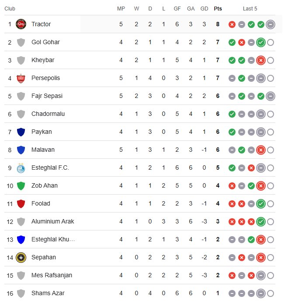Click the Tractor club logo
Viewport: 288px width, 307px height.
pos(21,24)
